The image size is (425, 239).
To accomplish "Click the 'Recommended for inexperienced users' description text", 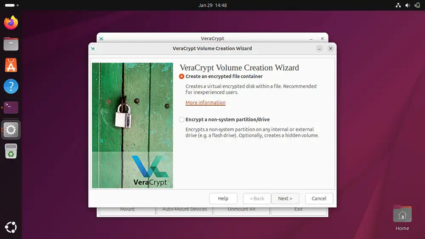I will tap(251, 89).
